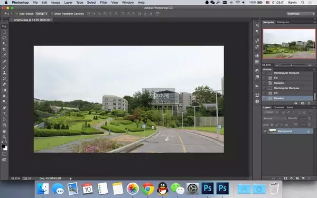The height and width of the screenshot is (198, 317).
Task: Select the Hand tool
Action: click(4, 131)
